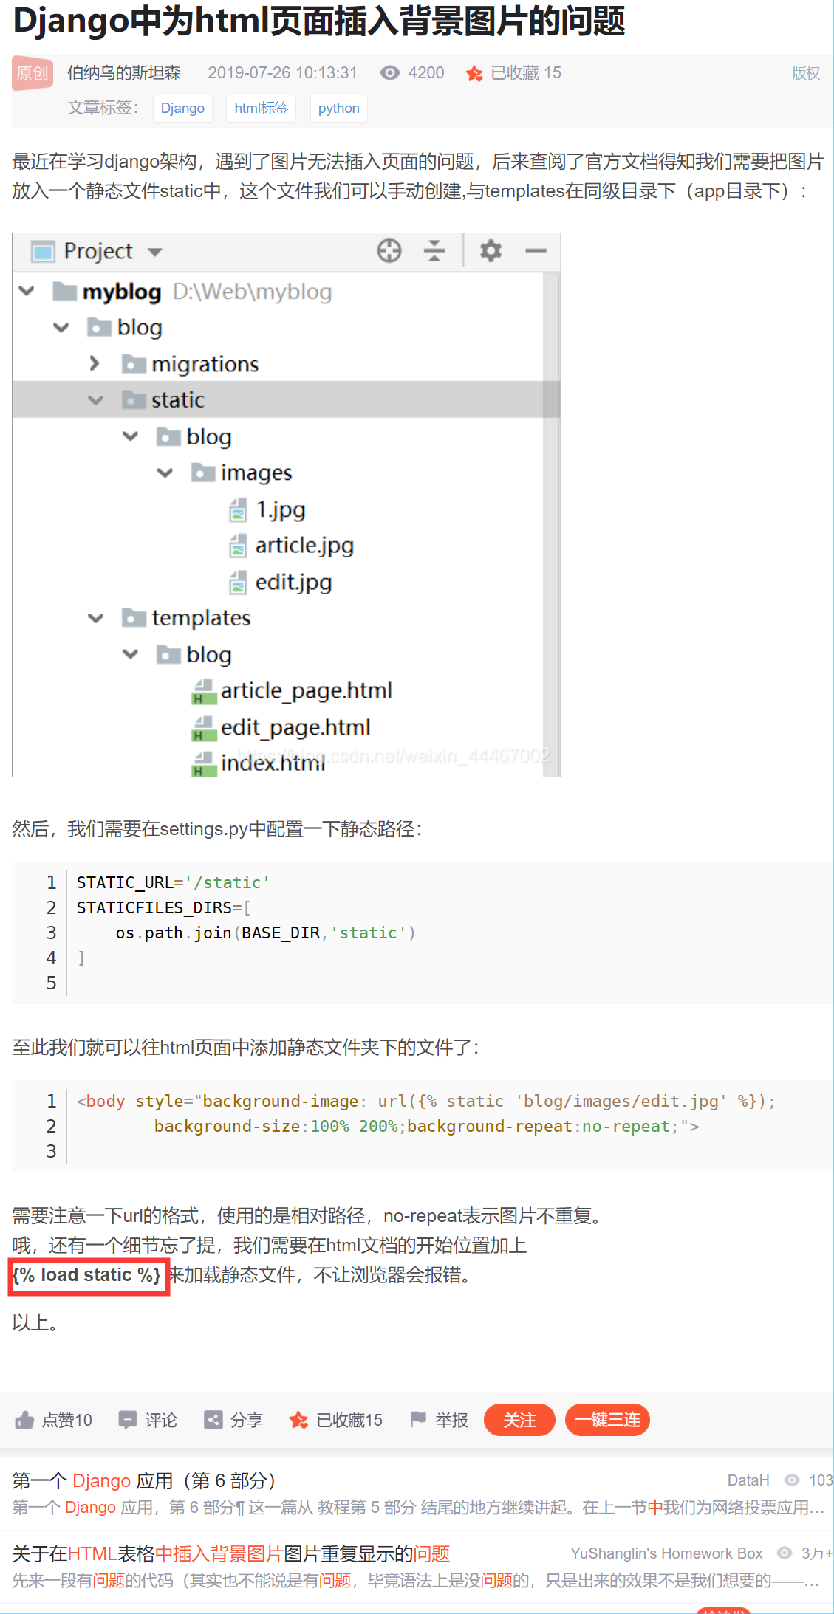Click the edit_page.html file icon

tap(203, 728)
